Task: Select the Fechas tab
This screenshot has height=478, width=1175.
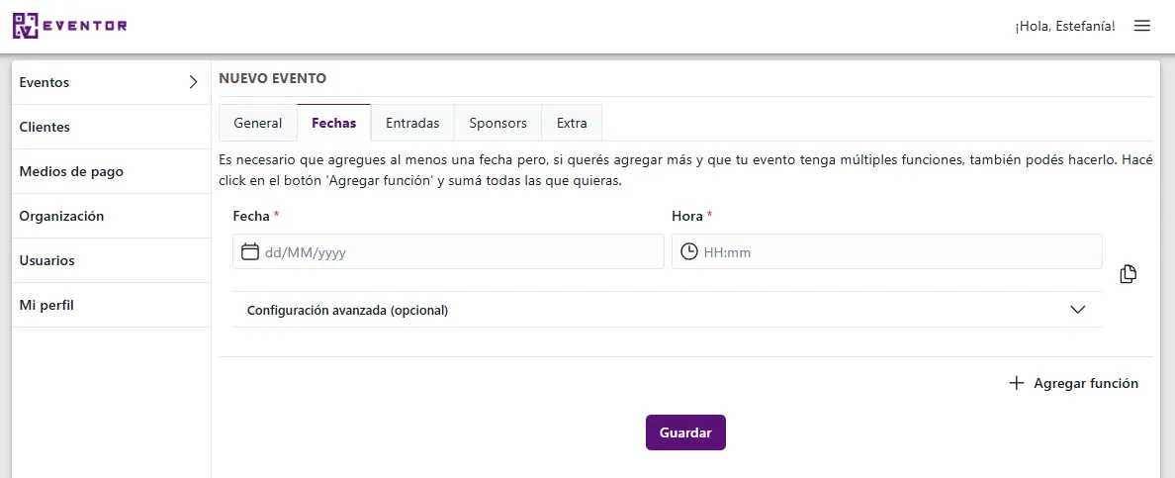Action: [x=334, y=123]
